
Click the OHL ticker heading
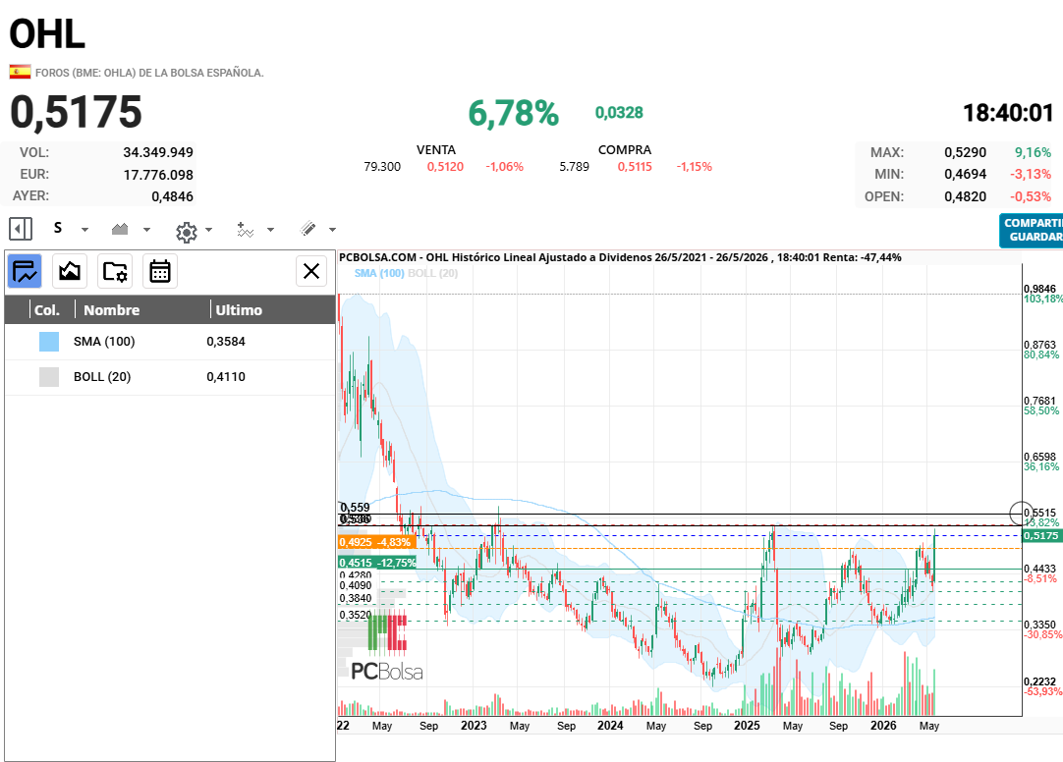pyautogui.click(x=47, y=33)
